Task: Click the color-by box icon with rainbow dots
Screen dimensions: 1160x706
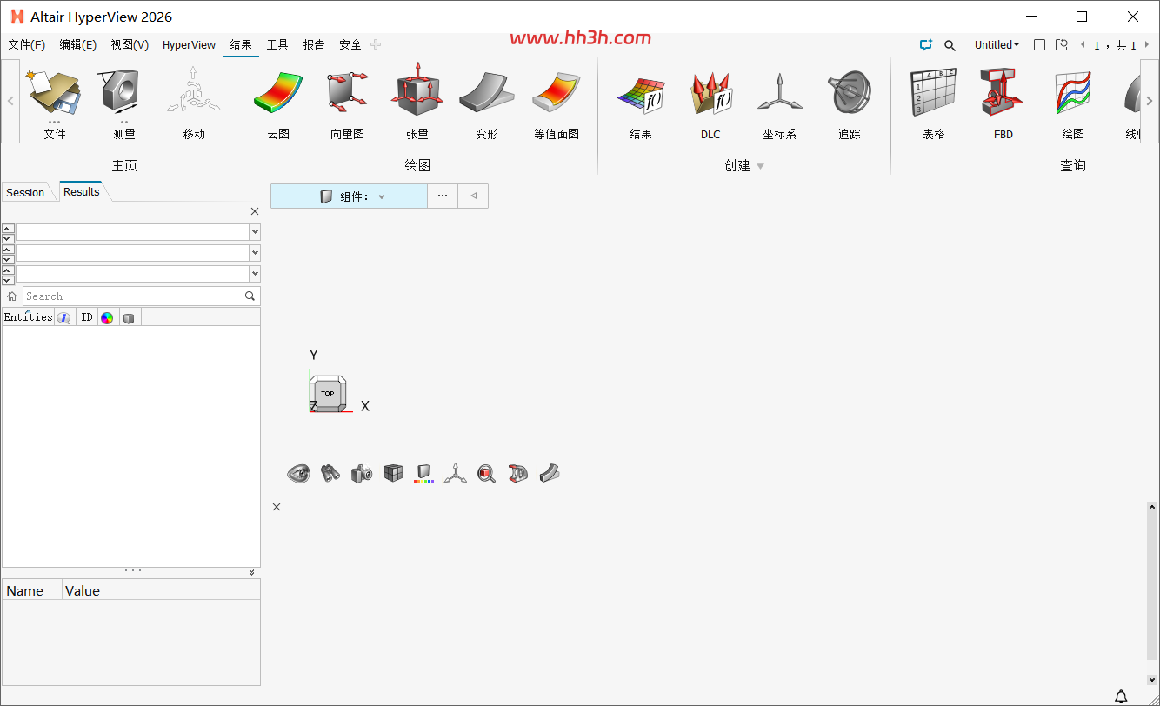Action: click(423, 474)
